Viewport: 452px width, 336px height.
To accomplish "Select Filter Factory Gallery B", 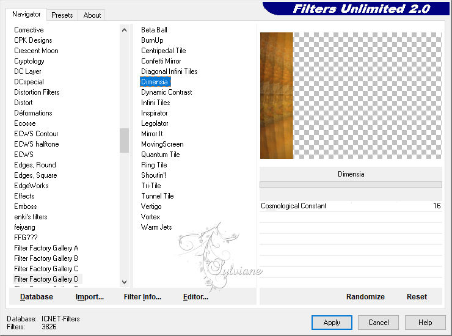I will tap(46, 258).
